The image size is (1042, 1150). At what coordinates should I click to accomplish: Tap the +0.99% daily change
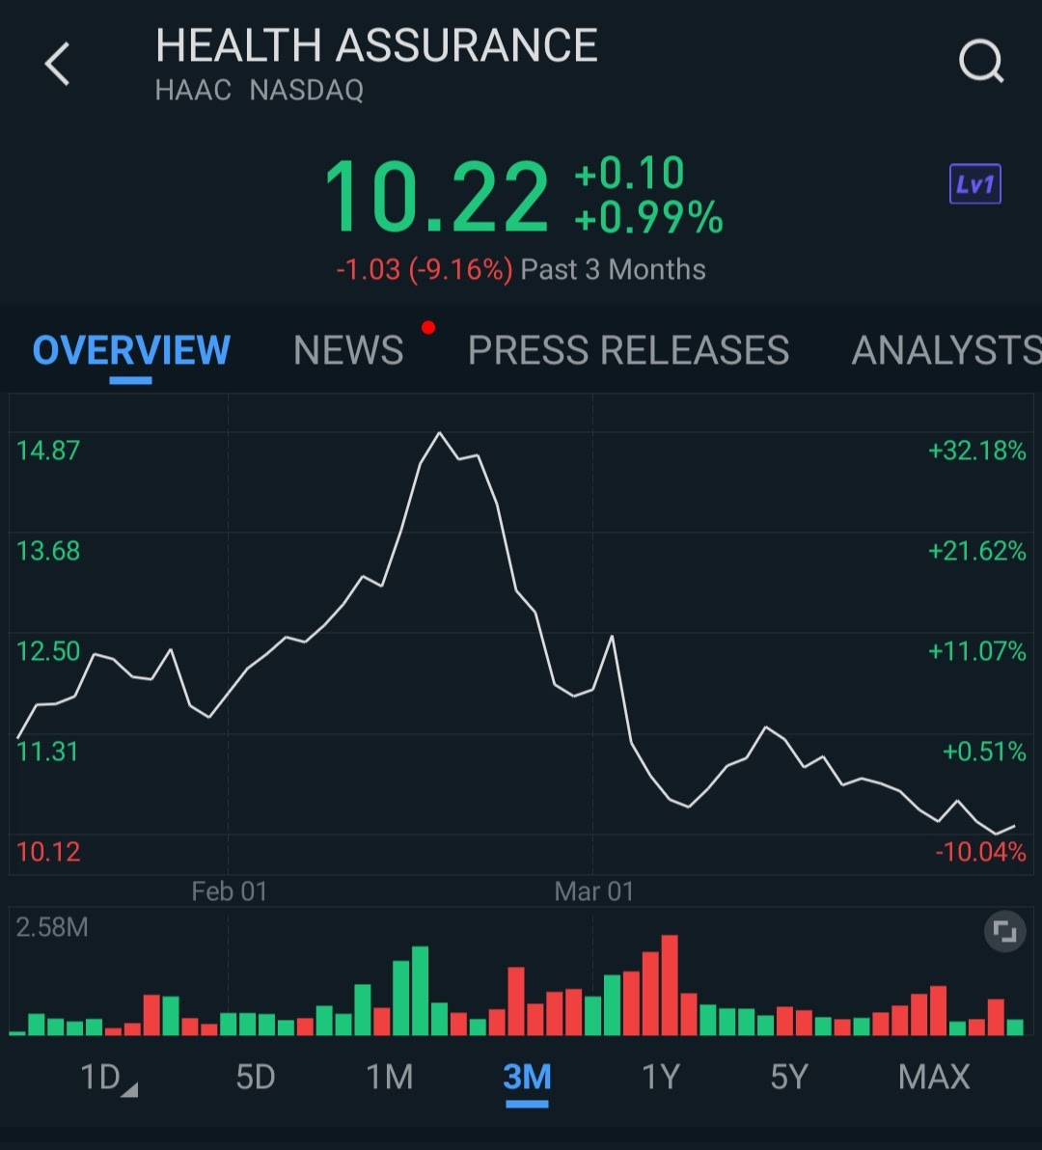pos(649,217)
